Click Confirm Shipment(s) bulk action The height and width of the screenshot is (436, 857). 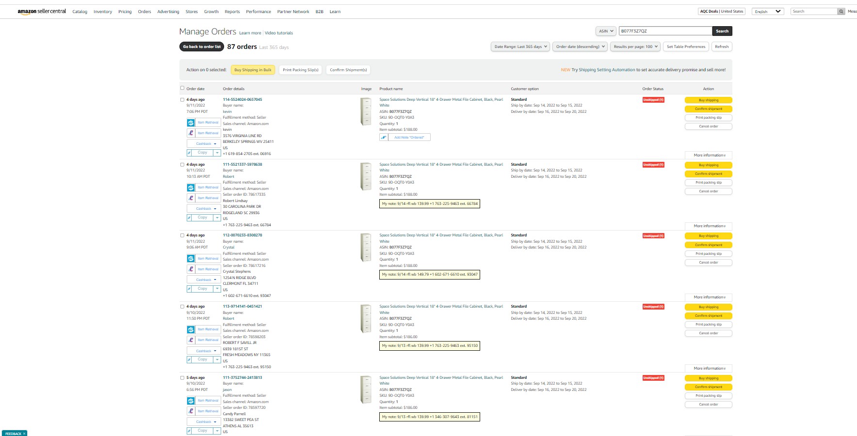pyautogui.click(x=348, y=70)
